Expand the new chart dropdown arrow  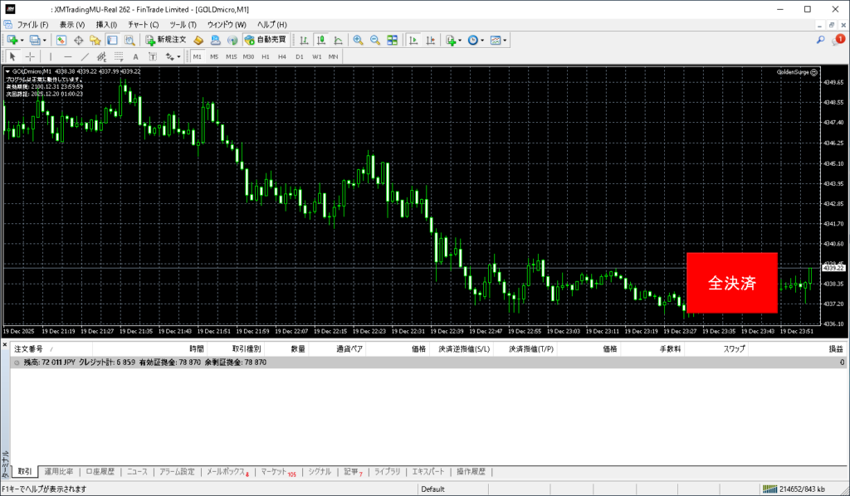(22, 40)
